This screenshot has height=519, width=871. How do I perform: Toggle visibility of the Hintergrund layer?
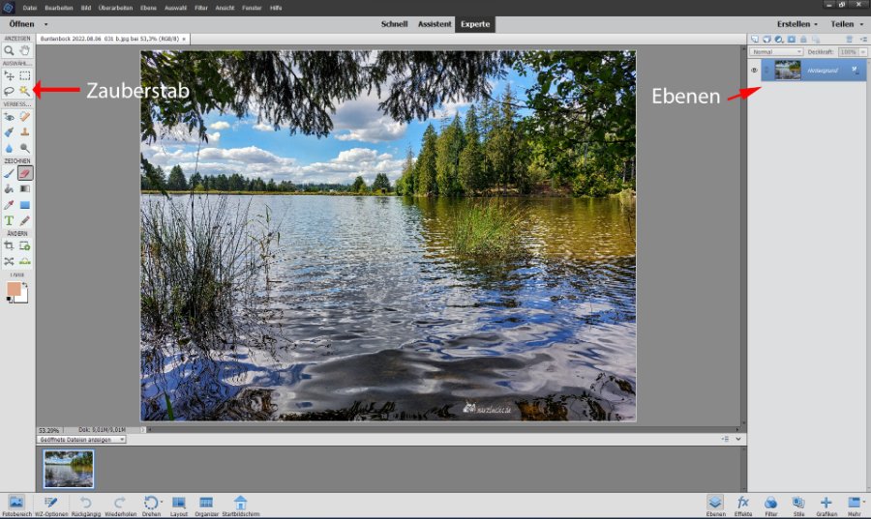tap(754, 71)
